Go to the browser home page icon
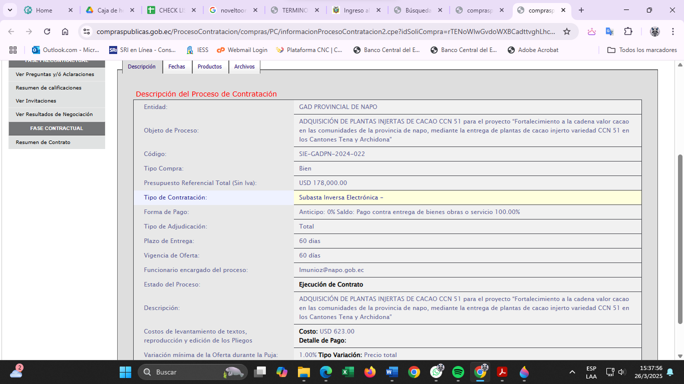 65,31
